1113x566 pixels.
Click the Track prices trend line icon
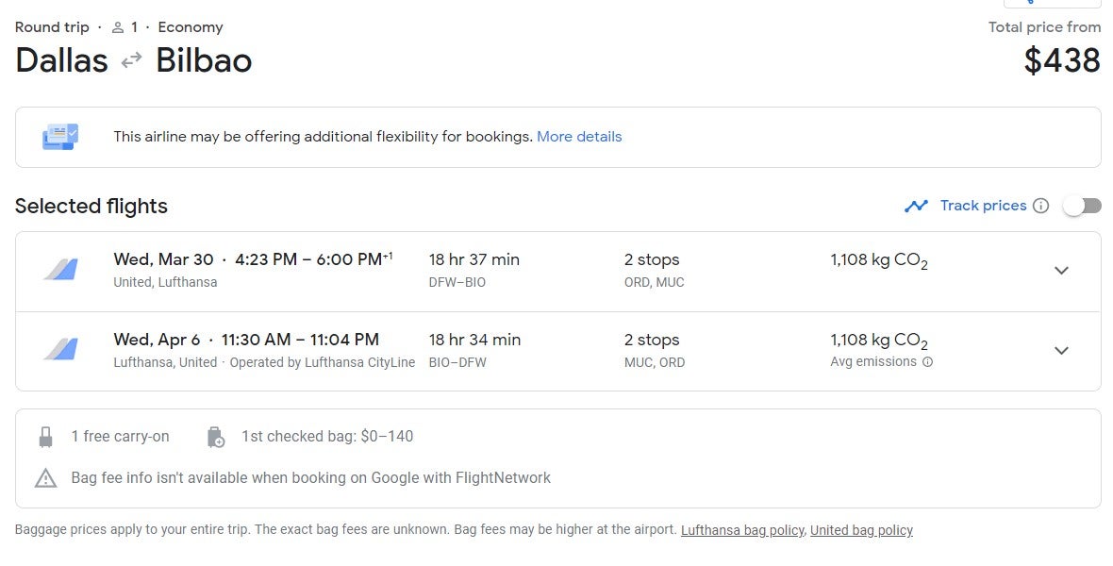tap(917, 206)
